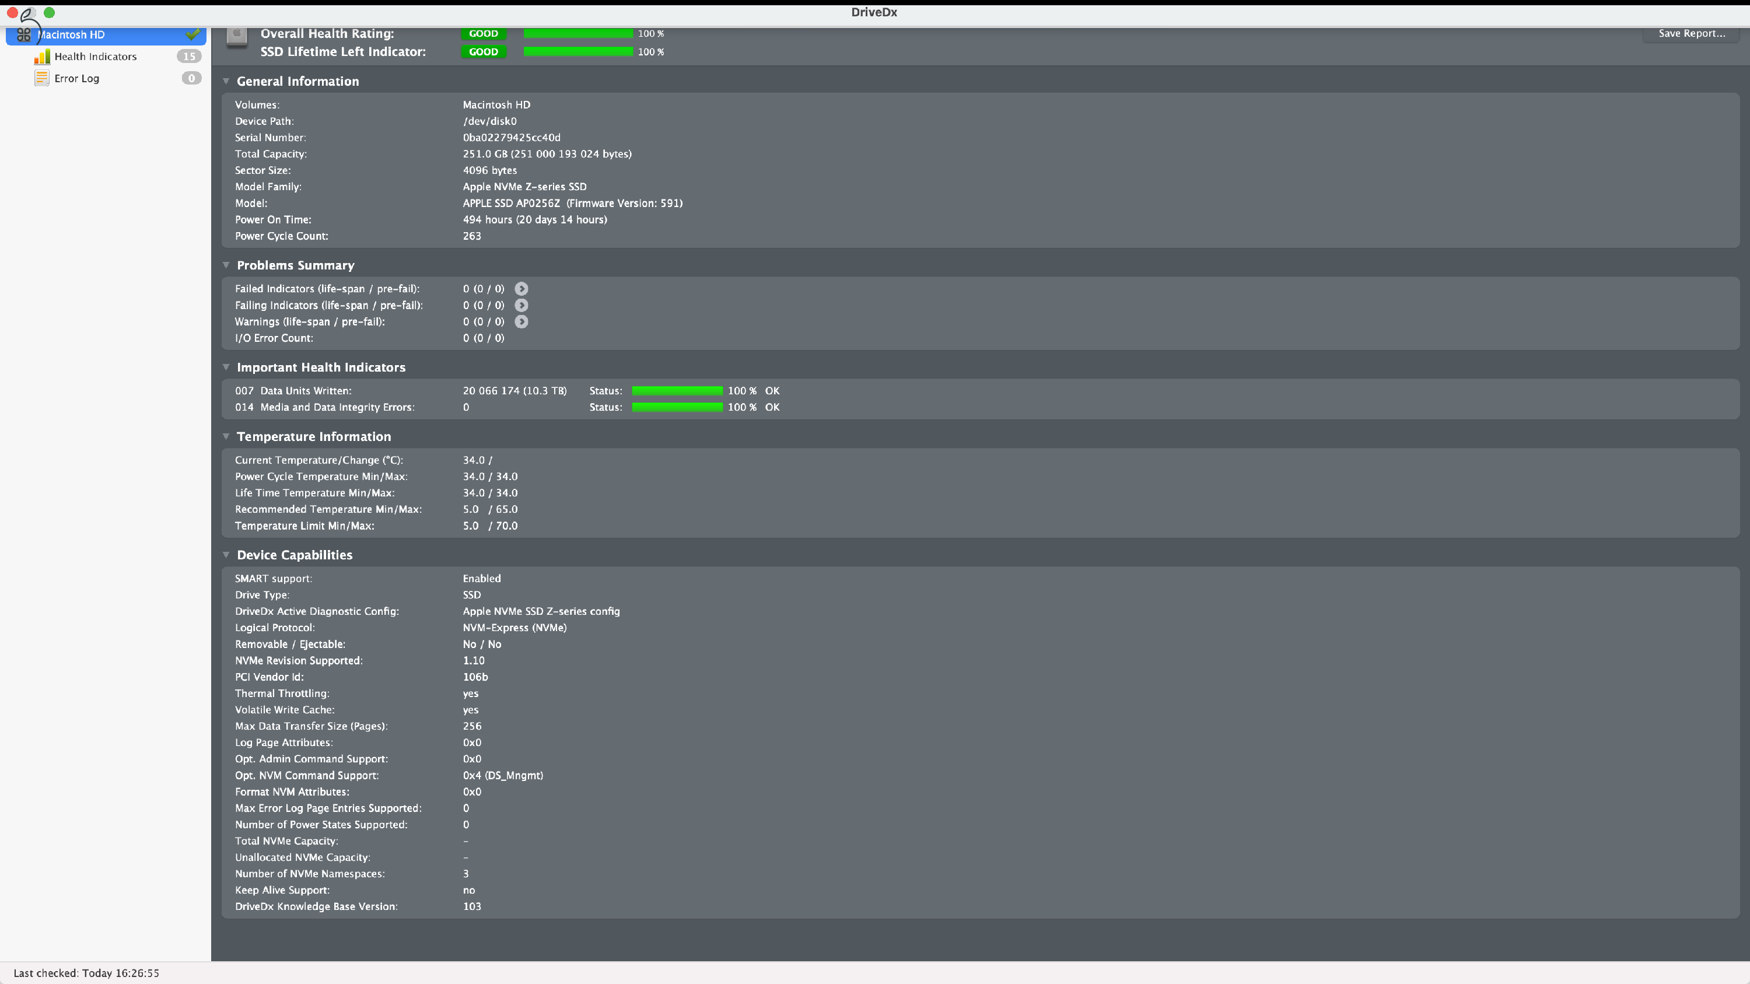
Task: Open the Error Log sidebar item
Action: tap(106, 78)
